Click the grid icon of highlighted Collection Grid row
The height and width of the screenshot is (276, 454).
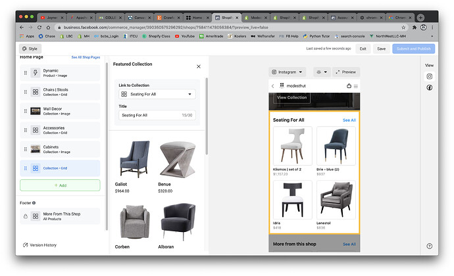[x=36, y=168]
